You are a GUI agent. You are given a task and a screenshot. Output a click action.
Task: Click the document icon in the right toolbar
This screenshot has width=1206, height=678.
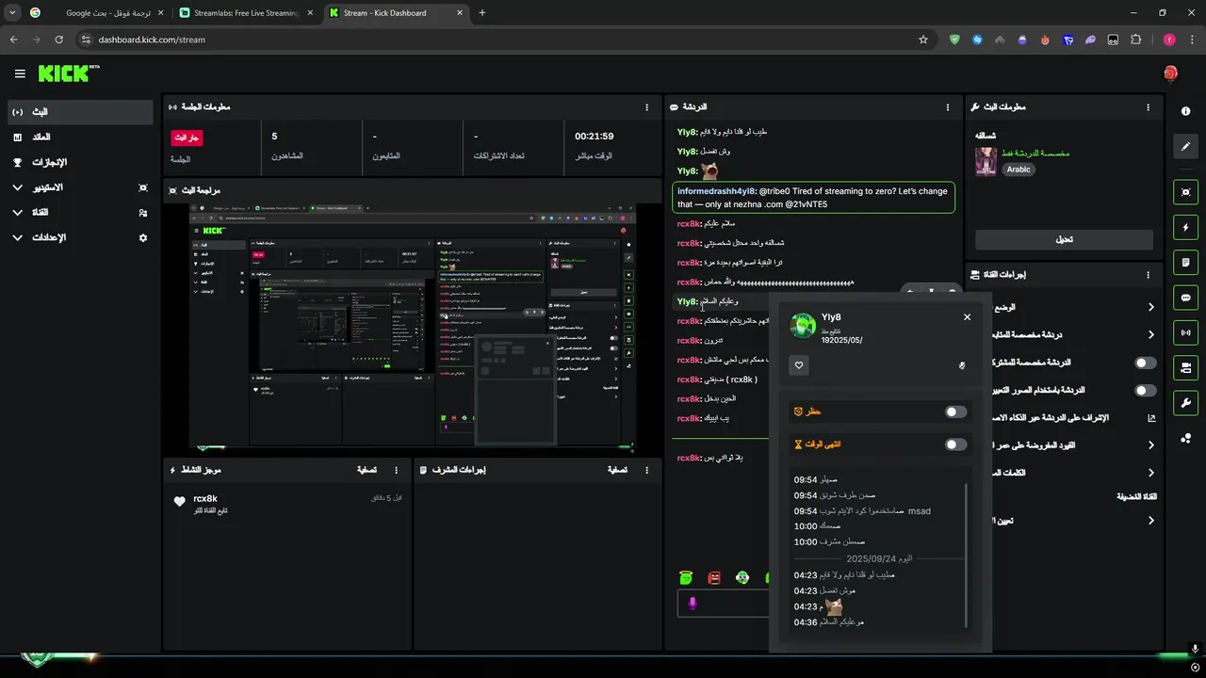[x=1185, y=262]
